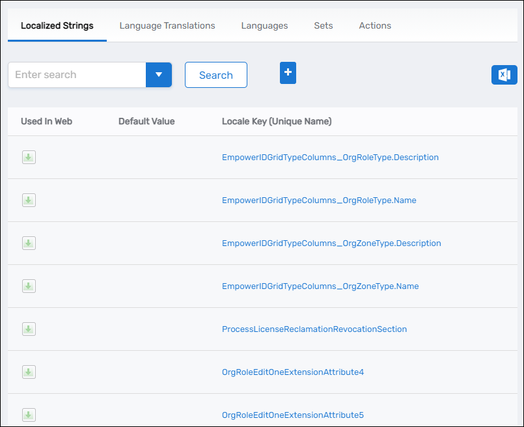The width and height of the screenshot is (524, 427).
Task: Download the EmpowerIDGridTypeColumns_OrgRoleType.Name string
Action: 29,200
